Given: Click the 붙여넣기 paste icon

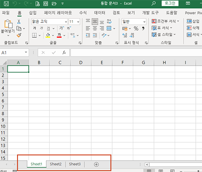Looking at the screenshot, I should click(8, 24).
